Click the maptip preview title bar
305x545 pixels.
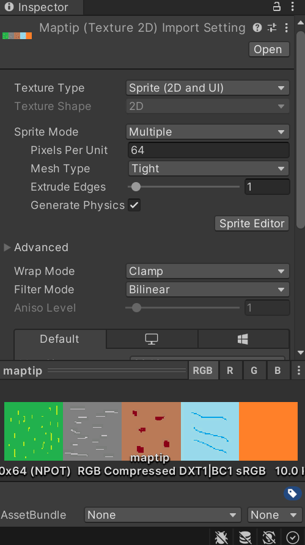pyautogui.click(x=94, y=370)
